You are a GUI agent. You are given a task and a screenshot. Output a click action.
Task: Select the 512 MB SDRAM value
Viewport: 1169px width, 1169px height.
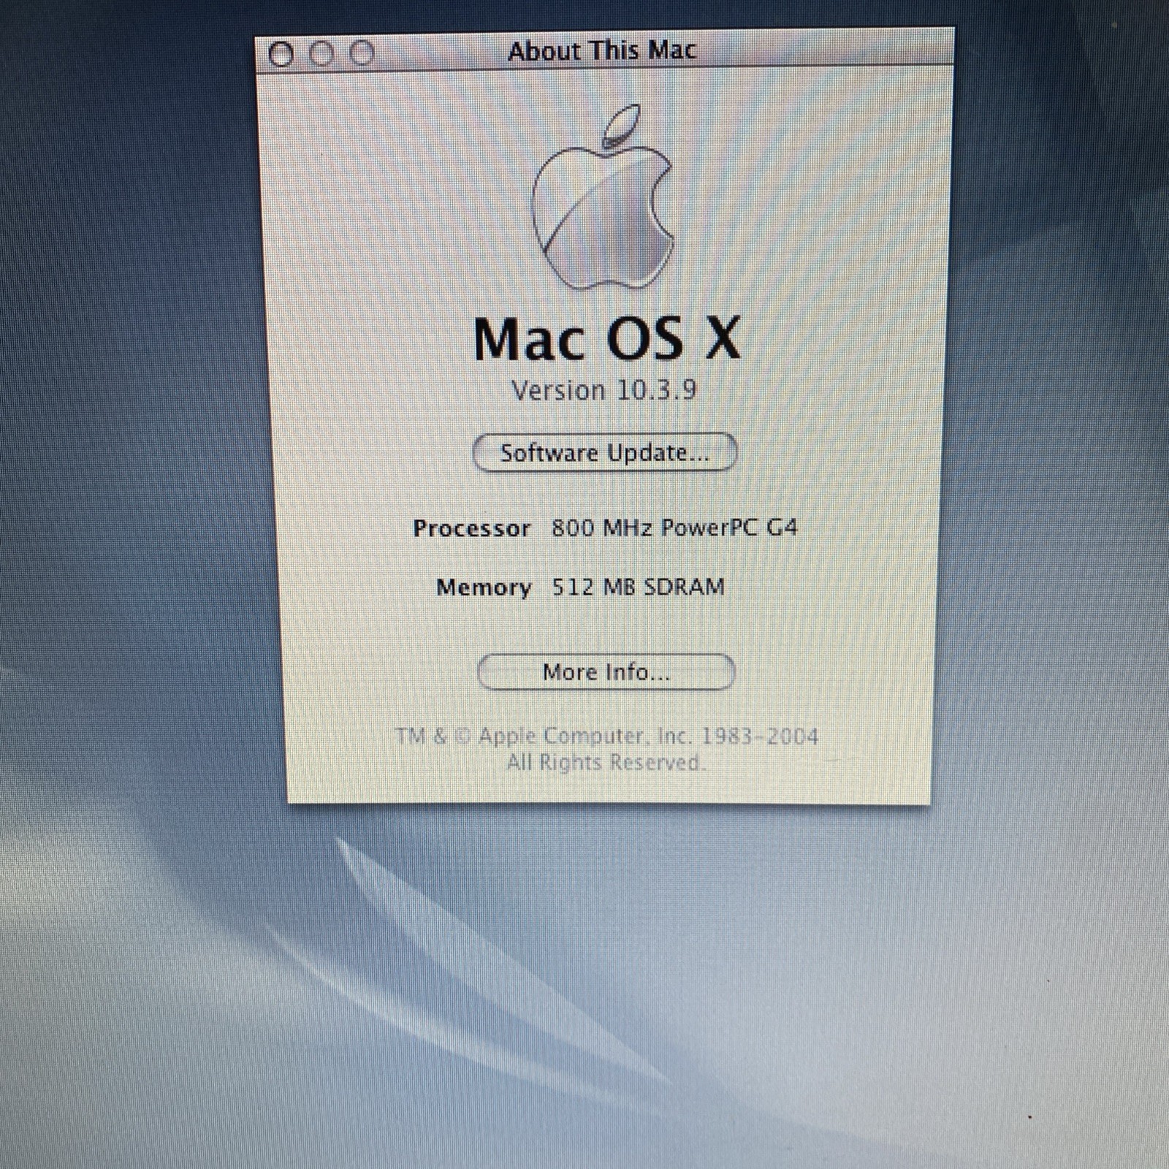[638, 587]
